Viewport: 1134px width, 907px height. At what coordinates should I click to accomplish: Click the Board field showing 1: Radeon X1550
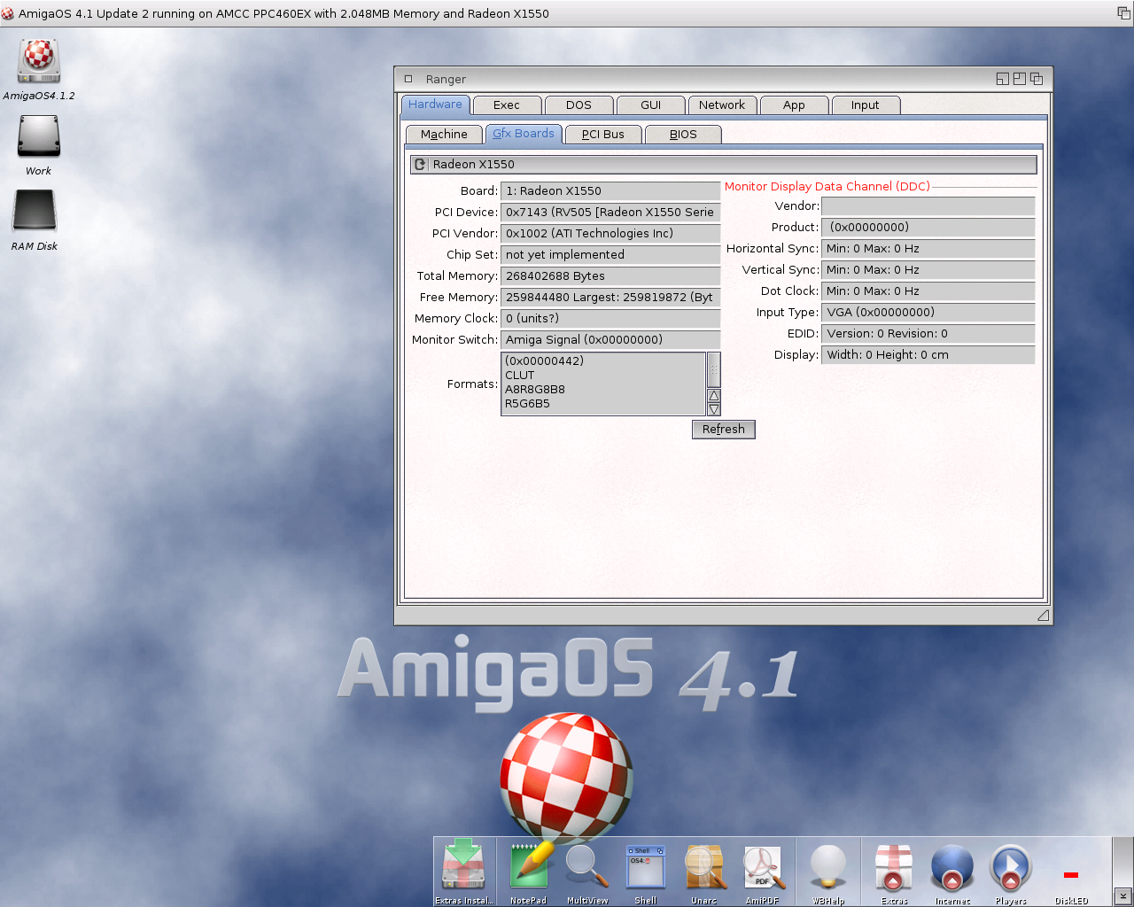click(610, 190)
